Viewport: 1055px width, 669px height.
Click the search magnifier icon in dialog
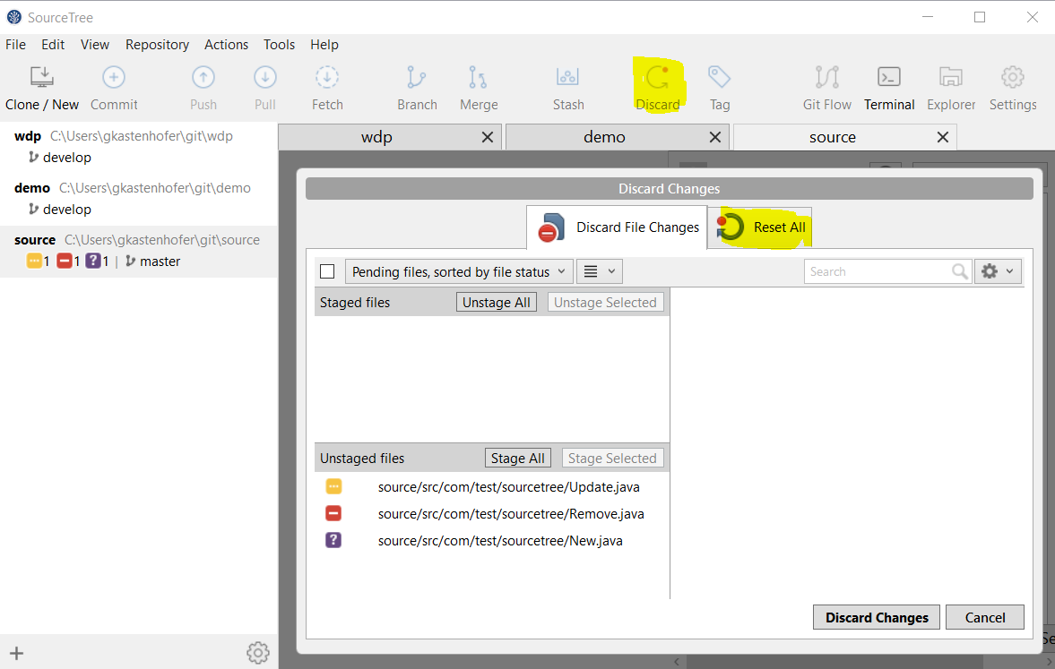(x=960, y=271)
